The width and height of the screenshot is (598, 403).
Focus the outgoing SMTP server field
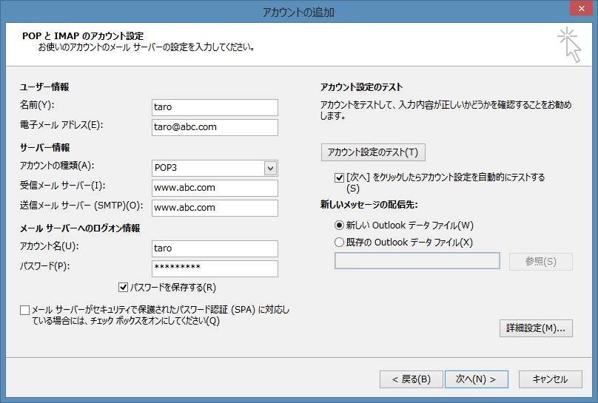click(x=214, y=208)
